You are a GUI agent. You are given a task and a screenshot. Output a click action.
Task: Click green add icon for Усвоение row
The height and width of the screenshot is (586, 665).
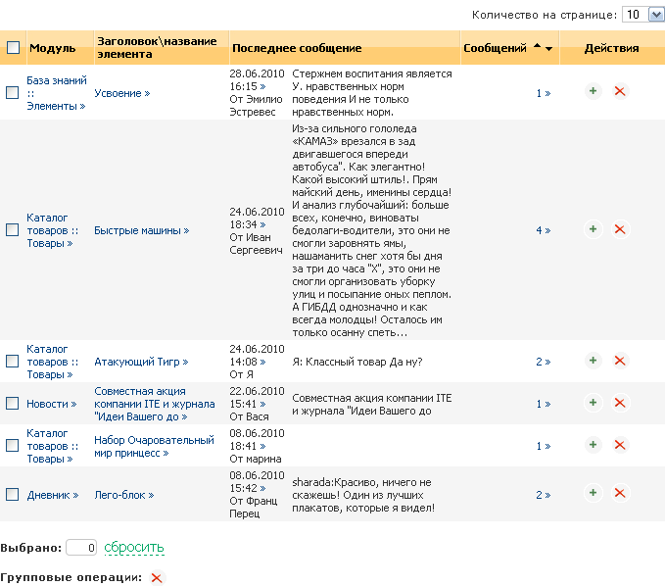click(593, 91)
